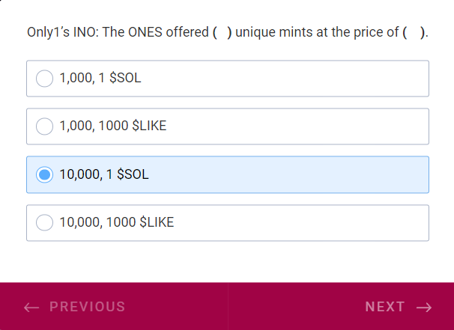Click the selected radio circle for 10,000, 1 $SOL
Screen dimensions: 454x330
[45, 174]
